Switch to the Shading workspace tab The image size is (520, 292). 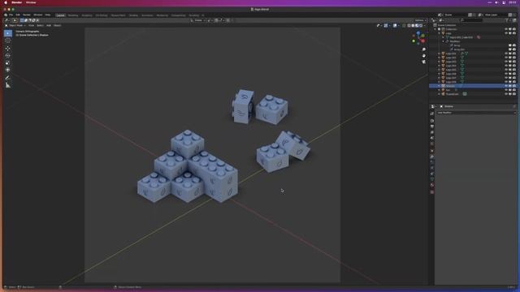click(x=133, y=15)
